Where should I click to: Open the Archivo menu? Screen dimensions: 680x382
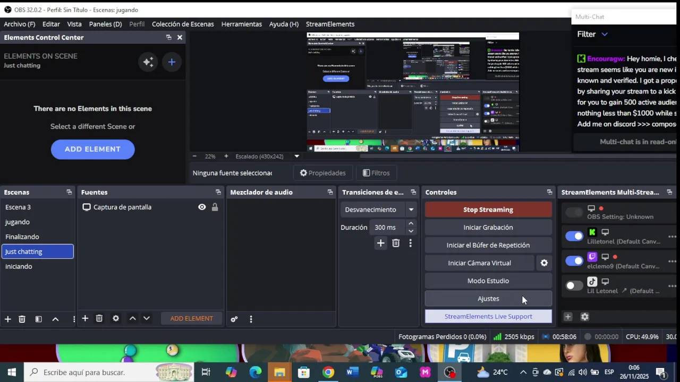[20, 24]
